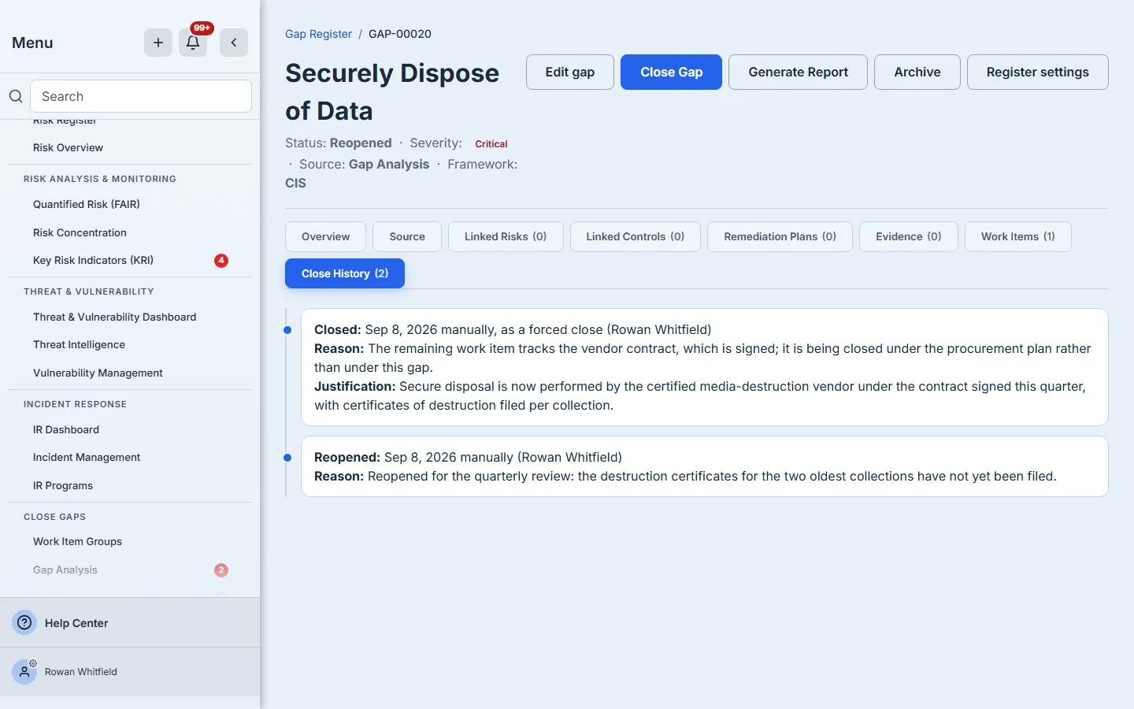The height and width of the screenshot is (709, 1134).
Task: Collapse the sidebar with the chevron button
Action: pos(234,43)
